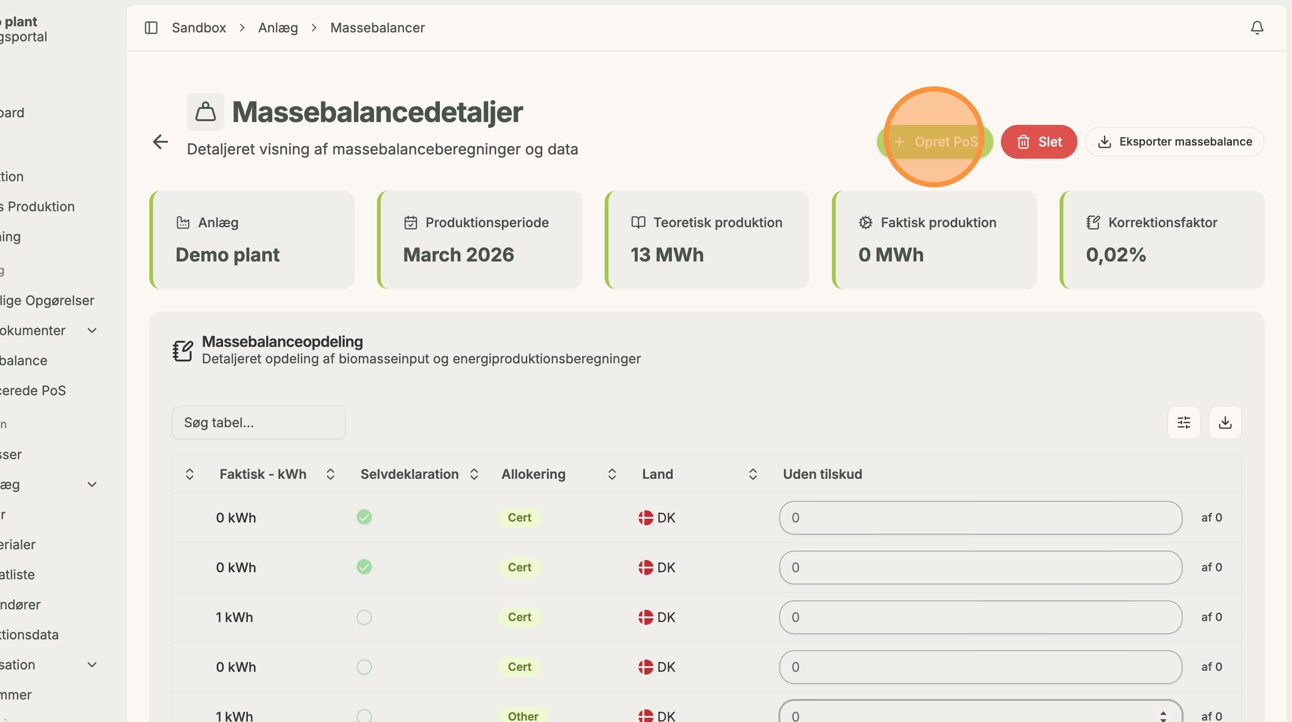The image size is (1292, 722).
Task: Click the Massebalanceopdeling notebook icon
Action: pos(183,351)
